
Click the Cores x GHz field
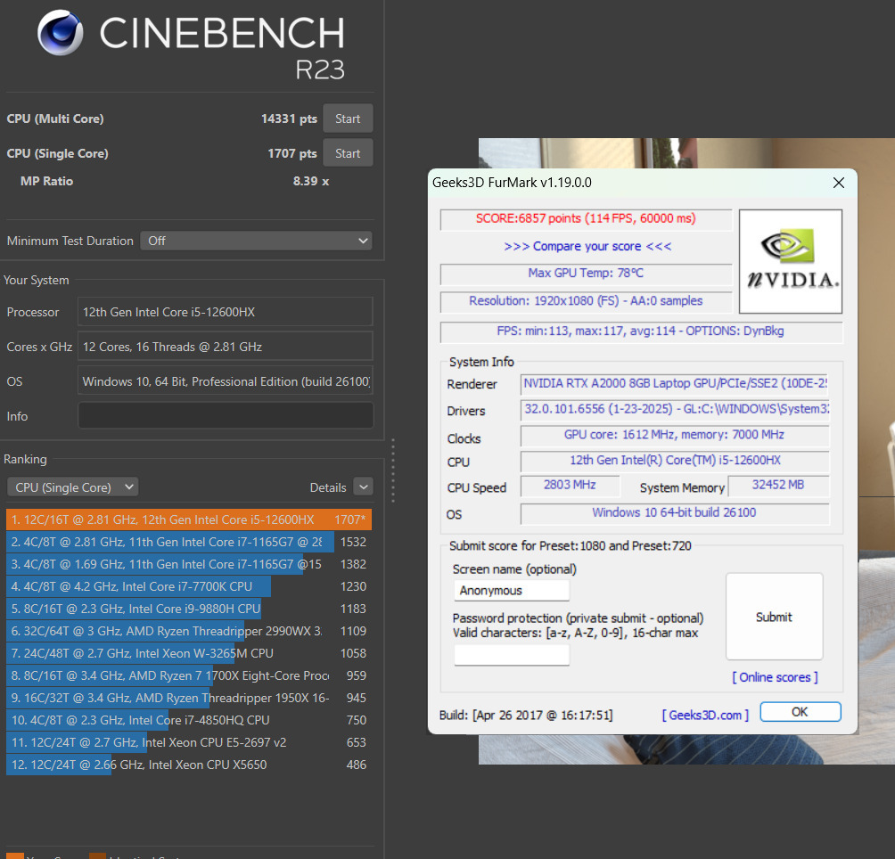click(226, 347)
